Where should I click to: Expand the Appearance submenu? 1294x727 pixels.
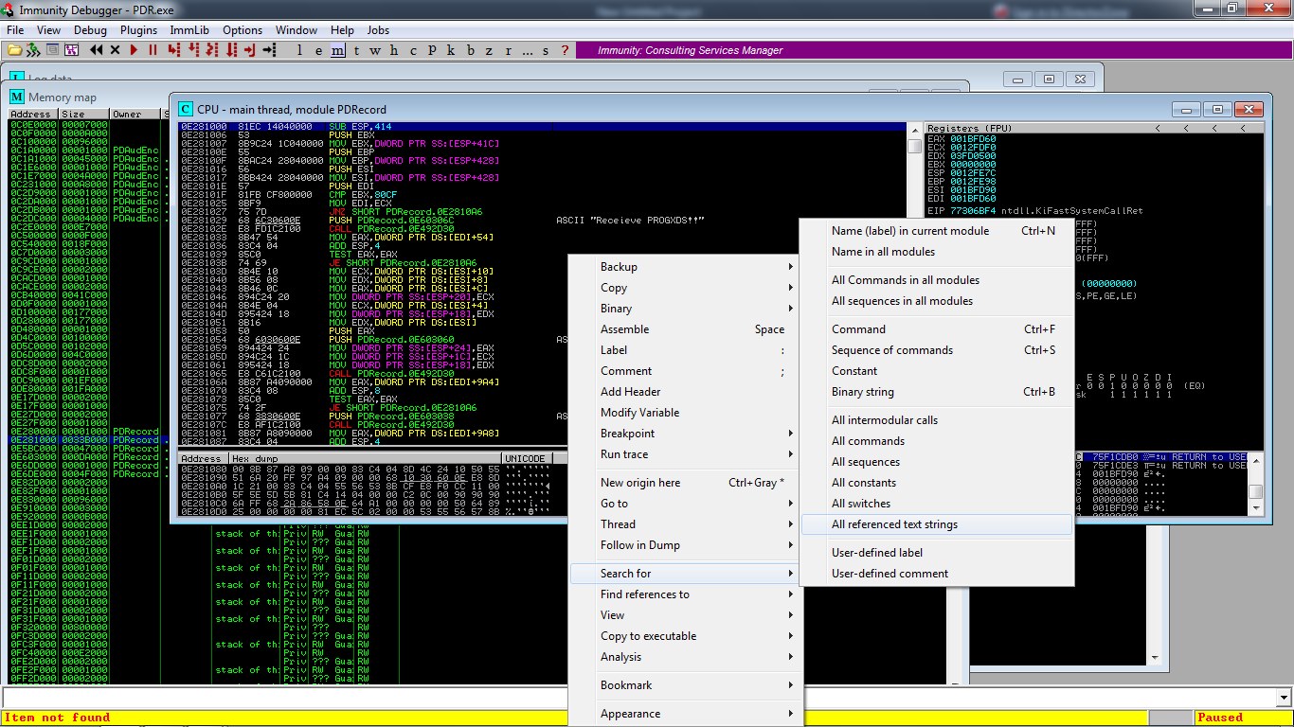coord(686,714)
